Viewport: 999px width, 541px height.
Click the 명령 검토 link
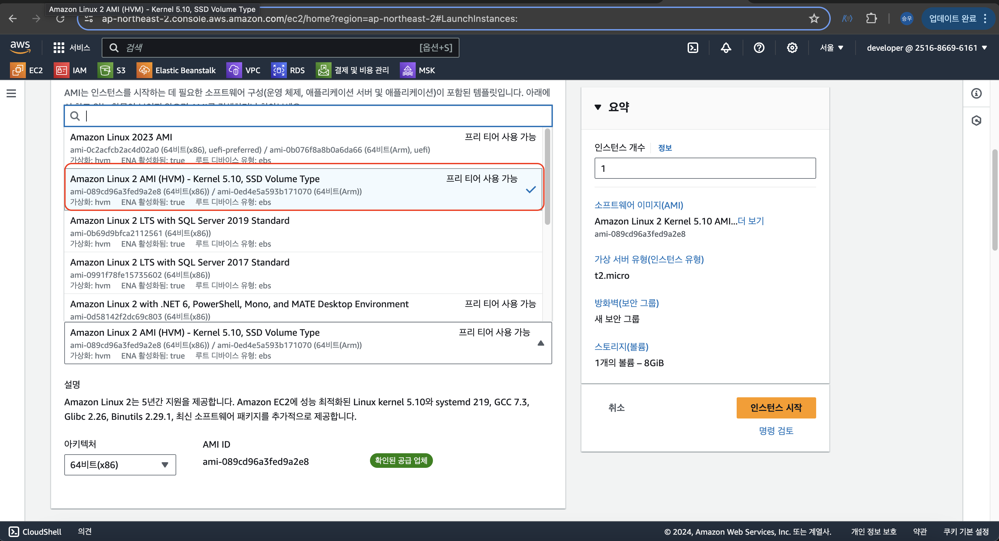(x=776, y=430)
